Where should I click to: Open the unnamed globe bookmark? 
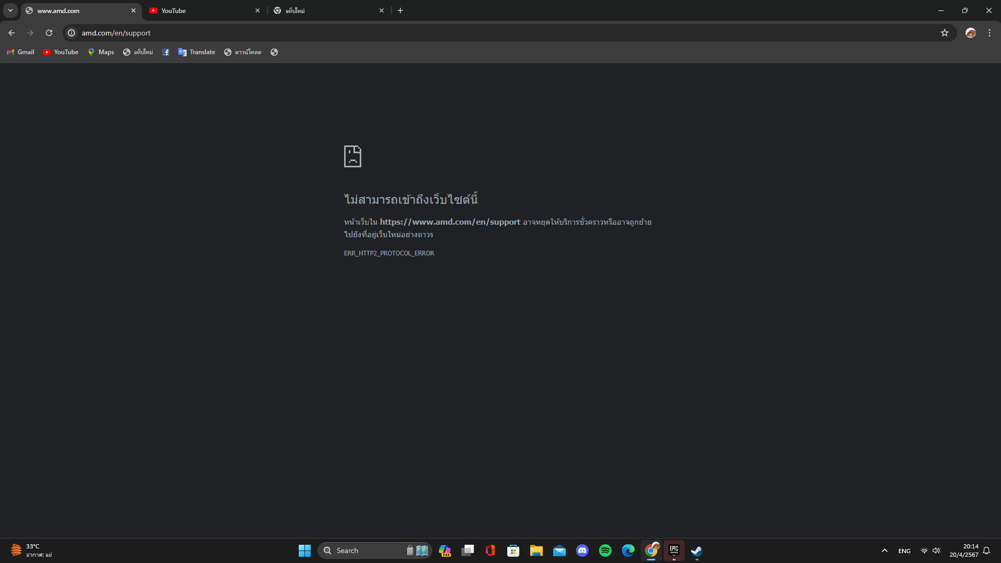pyautogui.click(x=274, y=52)
